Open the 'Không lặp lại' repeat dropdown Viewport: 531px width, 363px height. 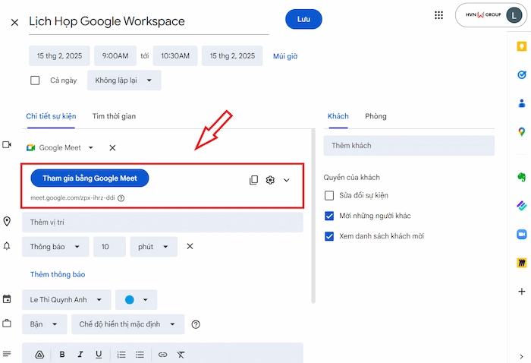[x=124, y=80]
